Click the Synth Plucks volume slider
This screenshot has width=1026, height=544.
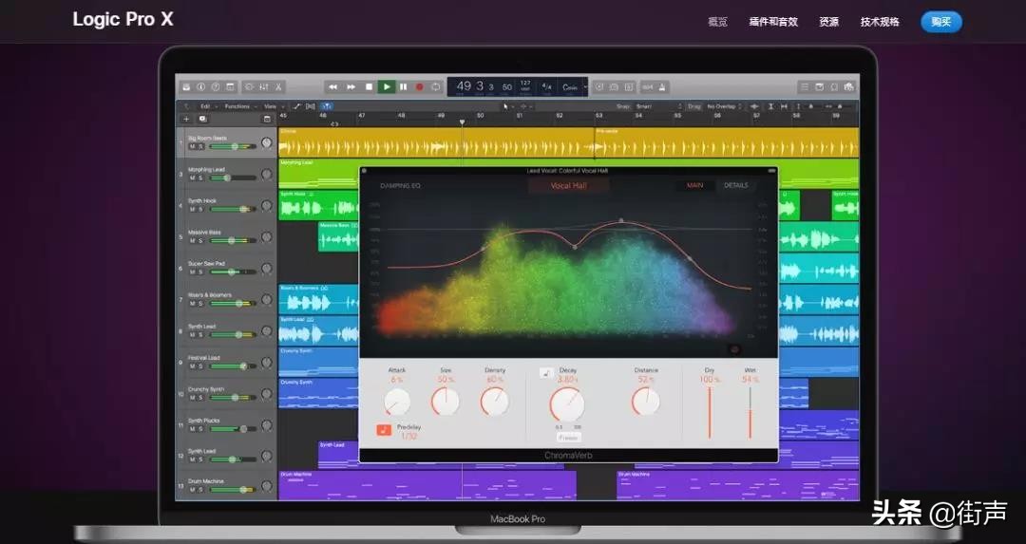(x=233, y=429)
